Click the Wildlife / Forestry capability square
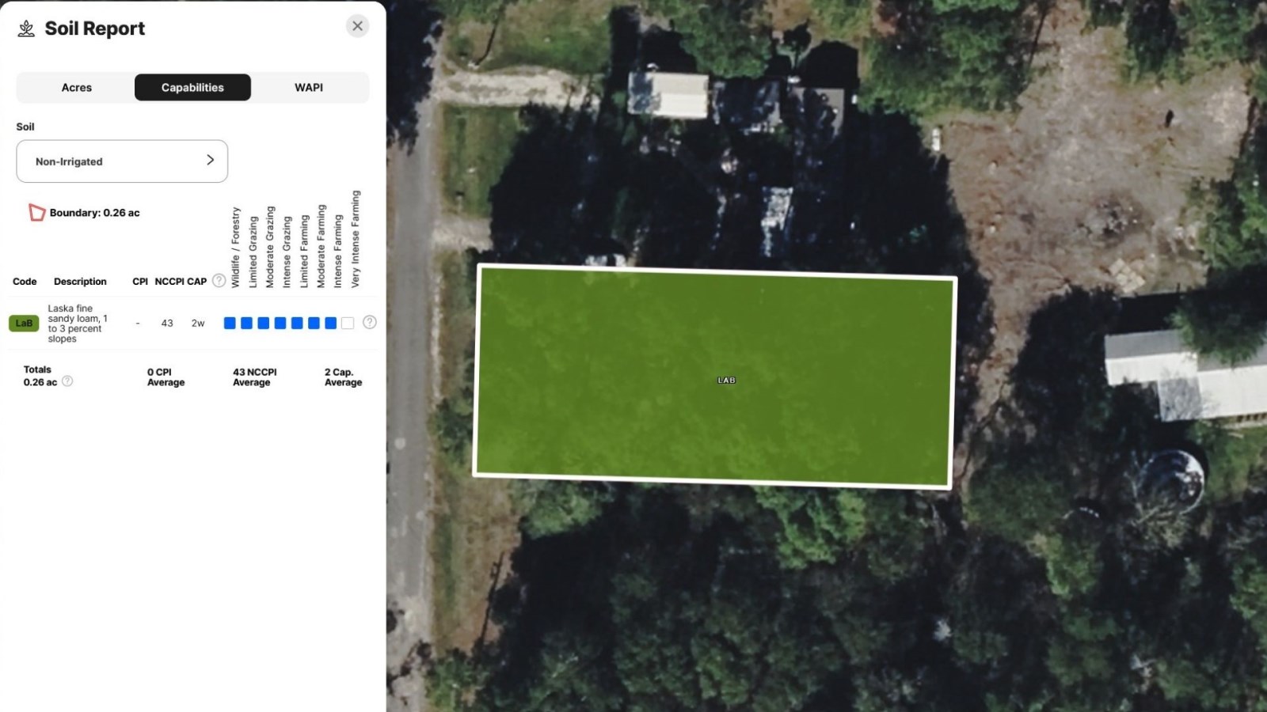This screenshot has height=712, width=1267. click(x=230, y=323)
